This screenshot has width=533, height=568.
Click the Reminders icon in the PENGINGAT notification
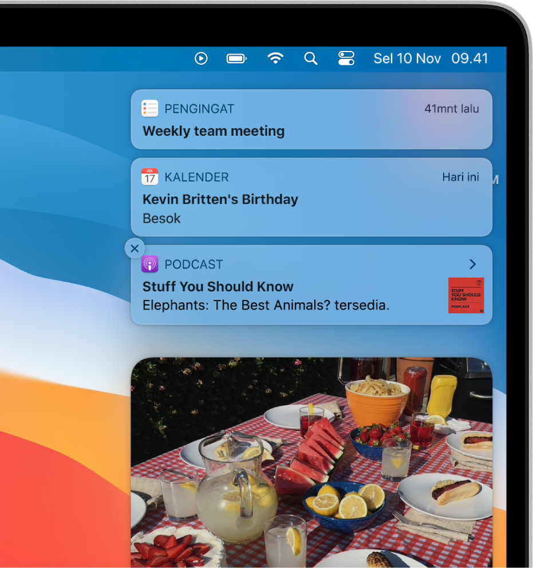click(x=150, y=108)
